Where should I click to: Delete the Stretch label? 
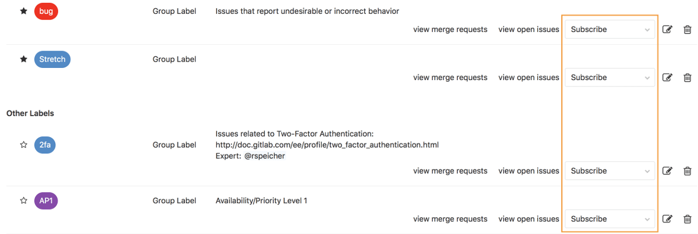687,78
